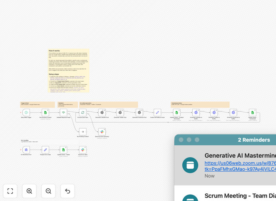Click the '2 Reminders' window title
Screen dimensions: 276x201
tap(254, 140)
